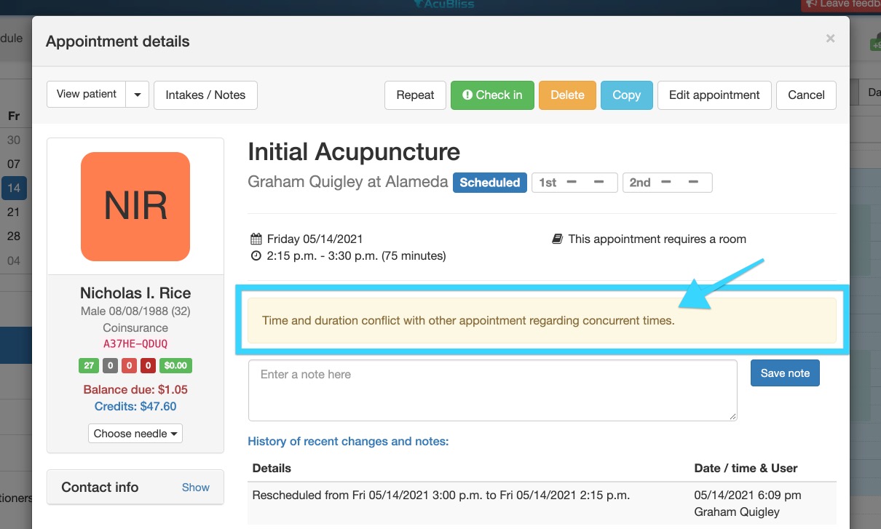Copy the appointment
Image resolution: width=881 pixels, height=529 pixels.
(626, 95)
